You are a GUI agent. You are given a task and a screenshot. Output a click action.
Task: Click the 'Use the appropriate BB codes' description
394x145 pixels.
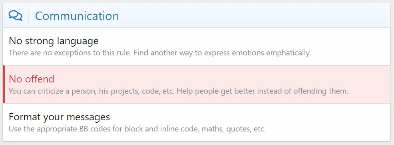(137, 129)
